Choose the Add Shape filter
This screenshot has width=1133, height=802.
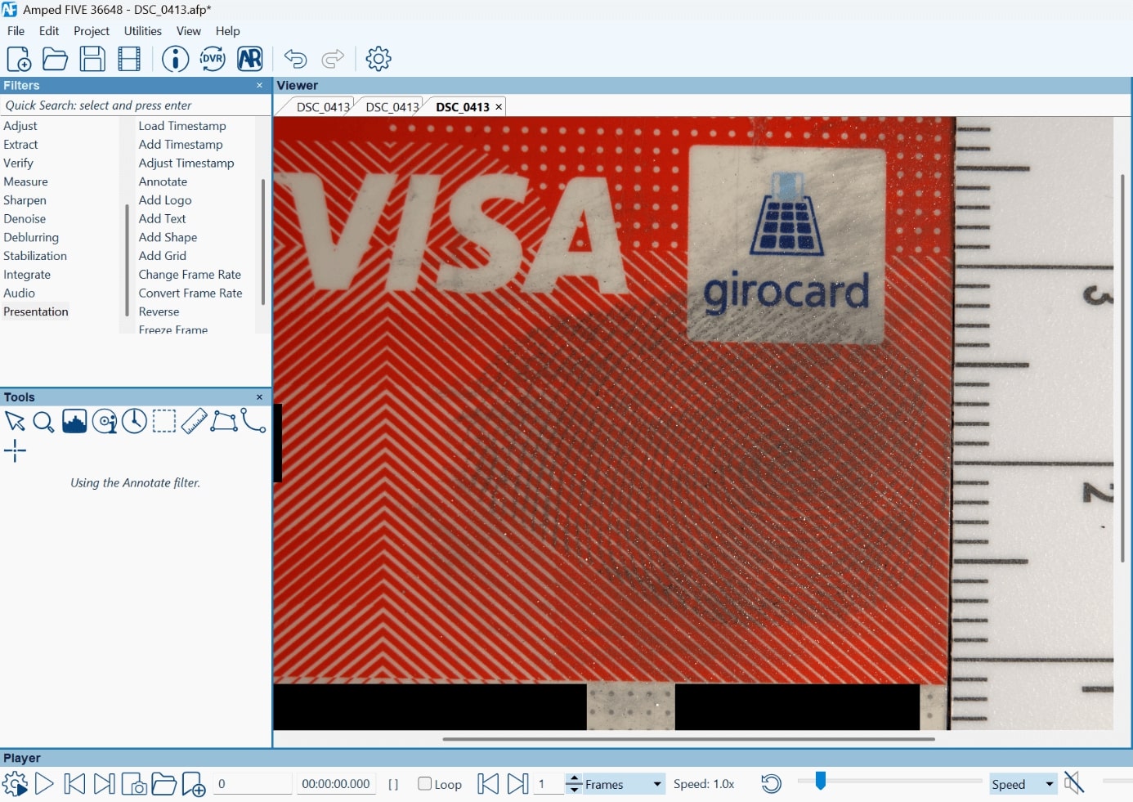click(168, 237)
